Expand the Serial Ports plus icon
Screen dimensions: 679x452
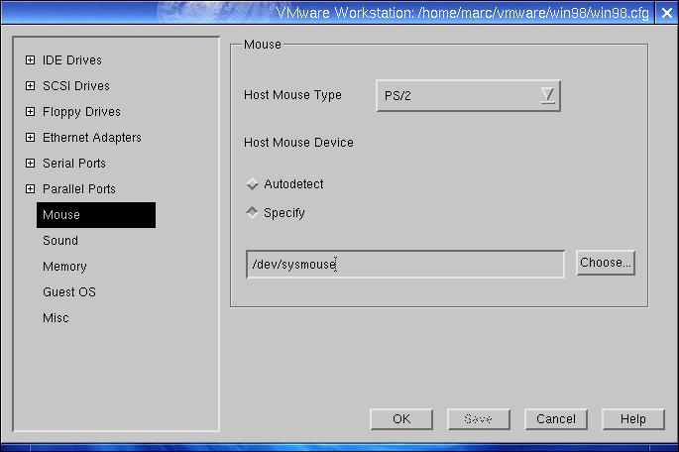tap(31, 164)
